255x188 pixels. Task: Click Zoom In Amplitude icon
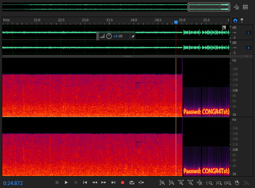pyautogui.click(x=162, y=183)
